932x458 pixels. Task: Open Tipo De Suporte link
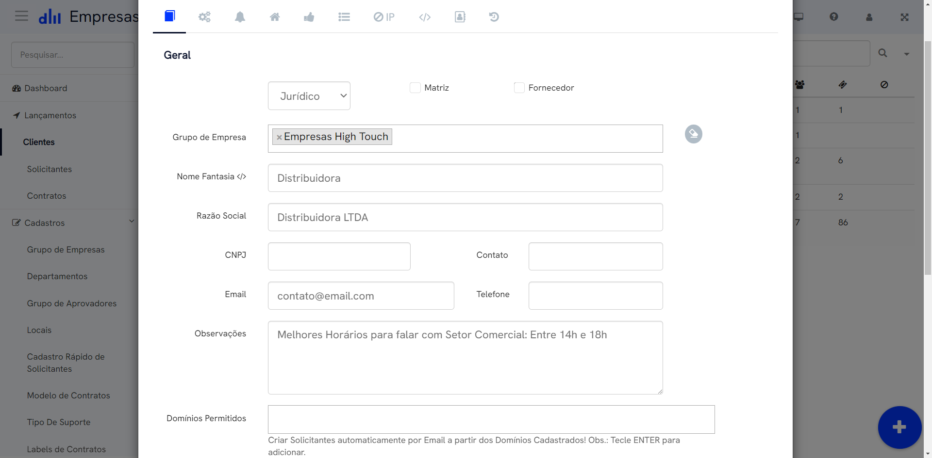point(59,422)
